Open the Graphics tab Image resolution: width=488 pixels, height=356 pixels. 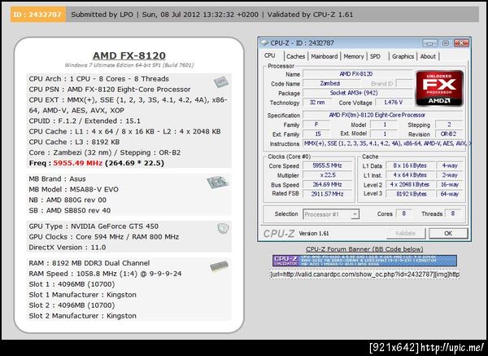[403, 56]
